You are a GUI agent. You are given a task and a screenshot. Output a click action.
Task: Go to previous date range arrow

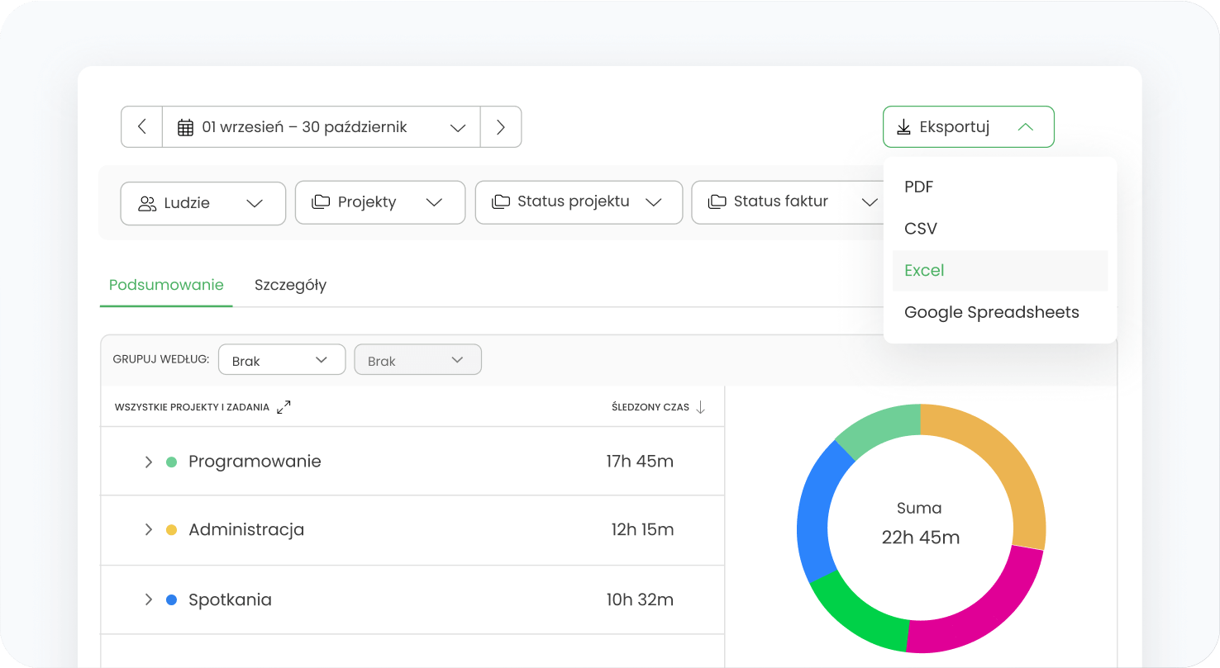(x=142, y=127)
